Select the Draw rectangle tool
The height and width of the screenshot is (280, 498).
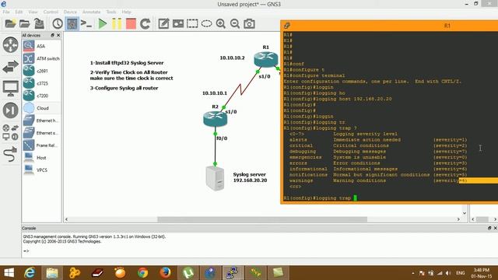192,24
